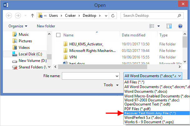Sort by the Type column header

coord(163,35)
